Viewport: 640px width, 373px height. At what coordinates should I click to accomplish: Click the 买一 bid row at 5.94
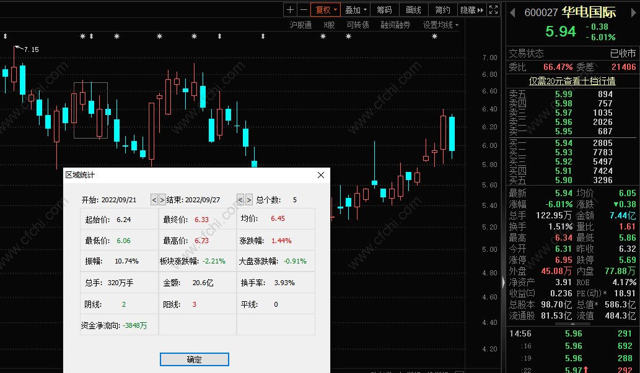572,143
